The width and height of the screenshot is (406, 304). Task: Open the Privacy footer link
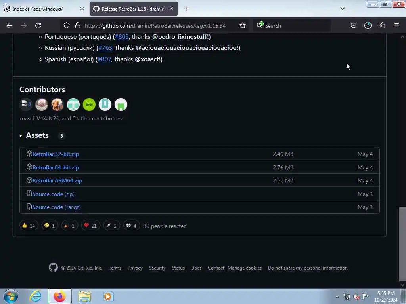[x=135, y=268]
